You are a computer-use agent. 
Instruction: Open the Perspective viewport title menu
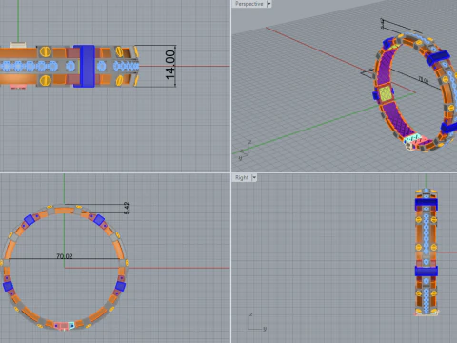(248, 4)
